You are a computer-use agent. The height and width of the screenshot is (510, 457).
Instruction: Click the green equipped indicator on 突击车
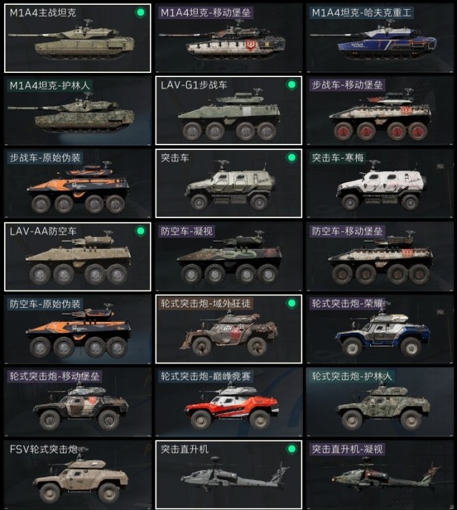click(x=292, y=157)
